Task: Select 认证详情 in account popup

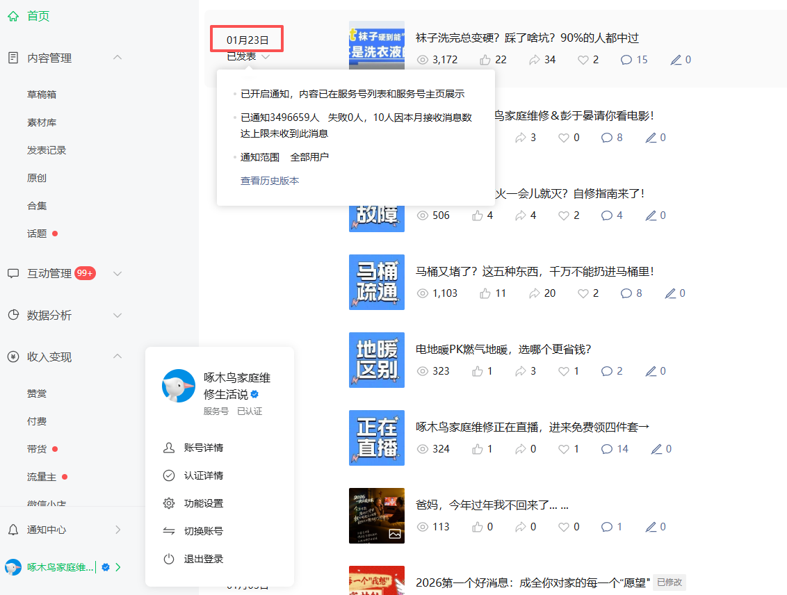Action: [x=203, y=475]
